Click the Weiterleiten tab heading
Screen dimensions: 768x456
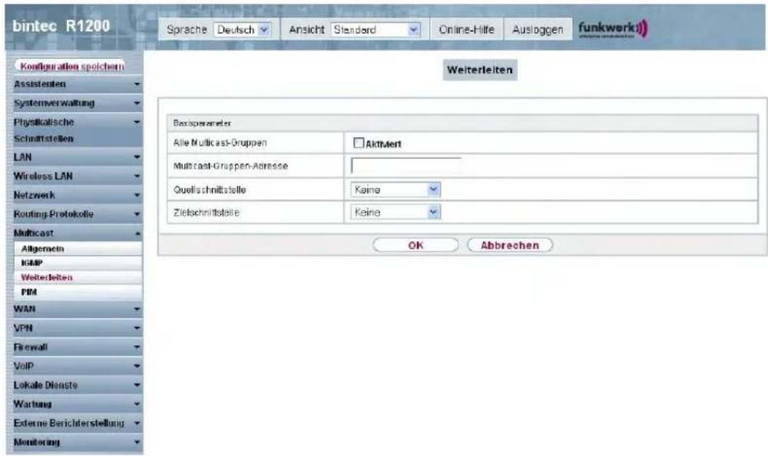[479, 70]
